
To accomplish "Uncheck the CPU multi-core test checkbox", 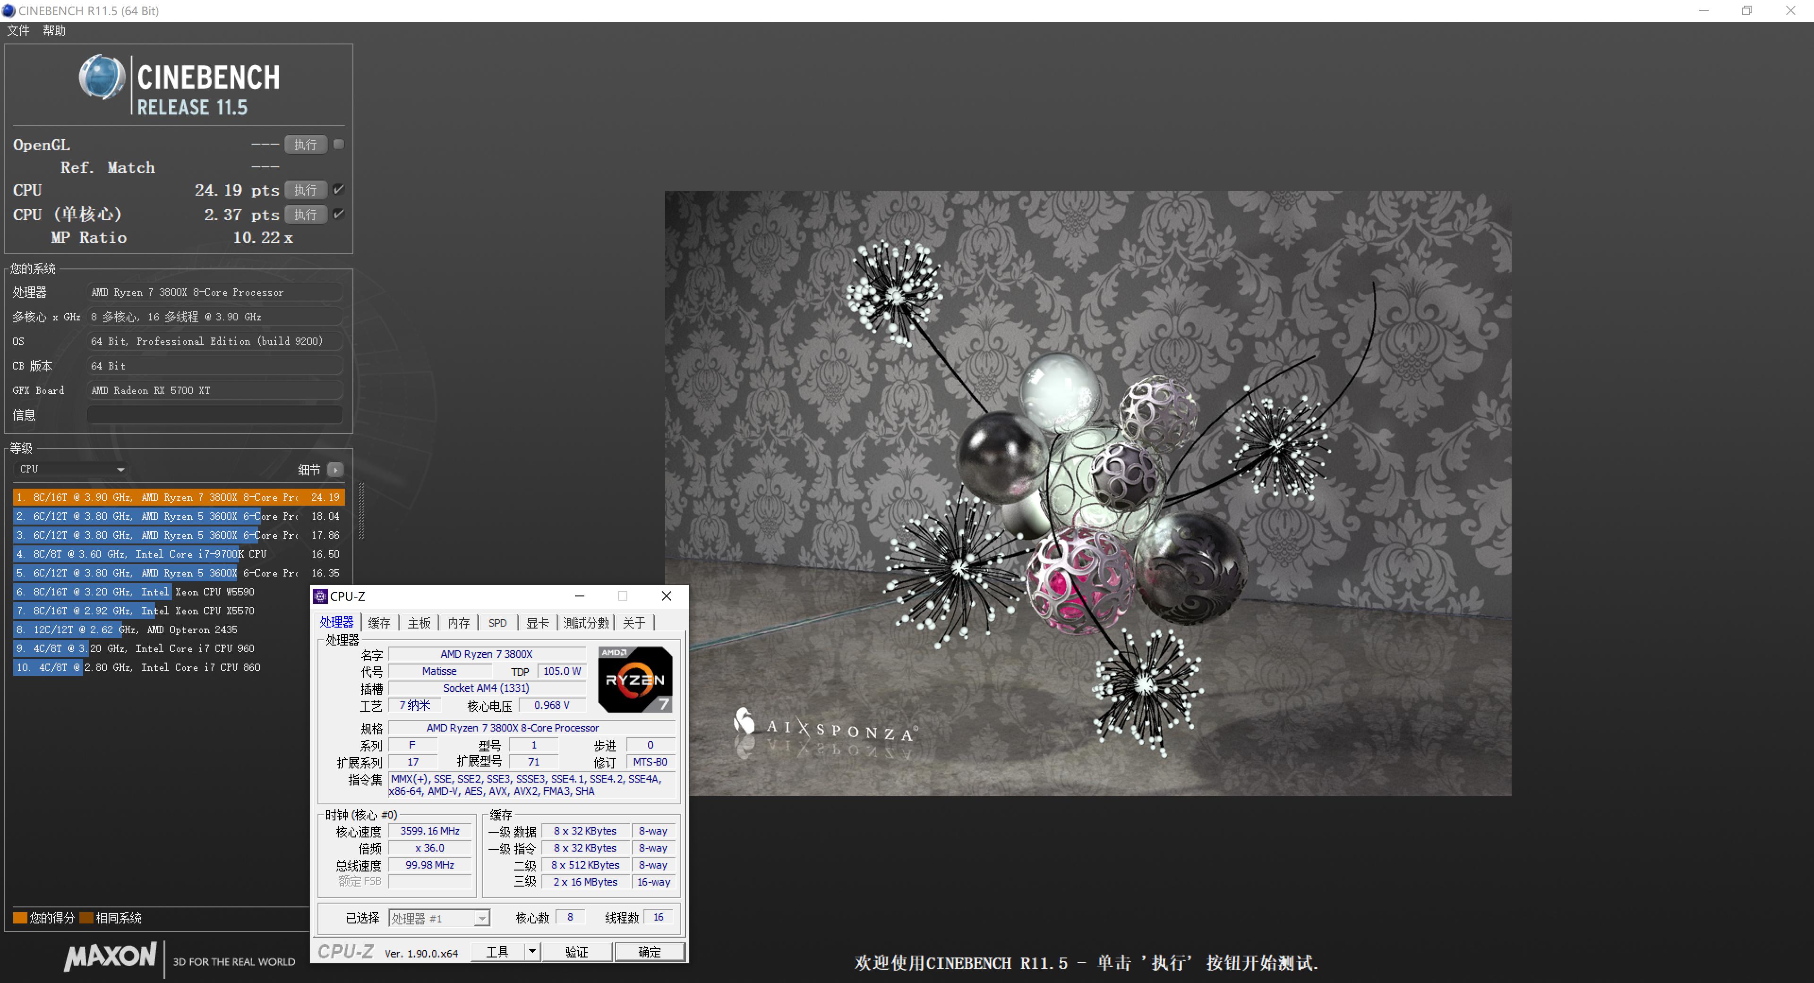I will pos(339,190).
